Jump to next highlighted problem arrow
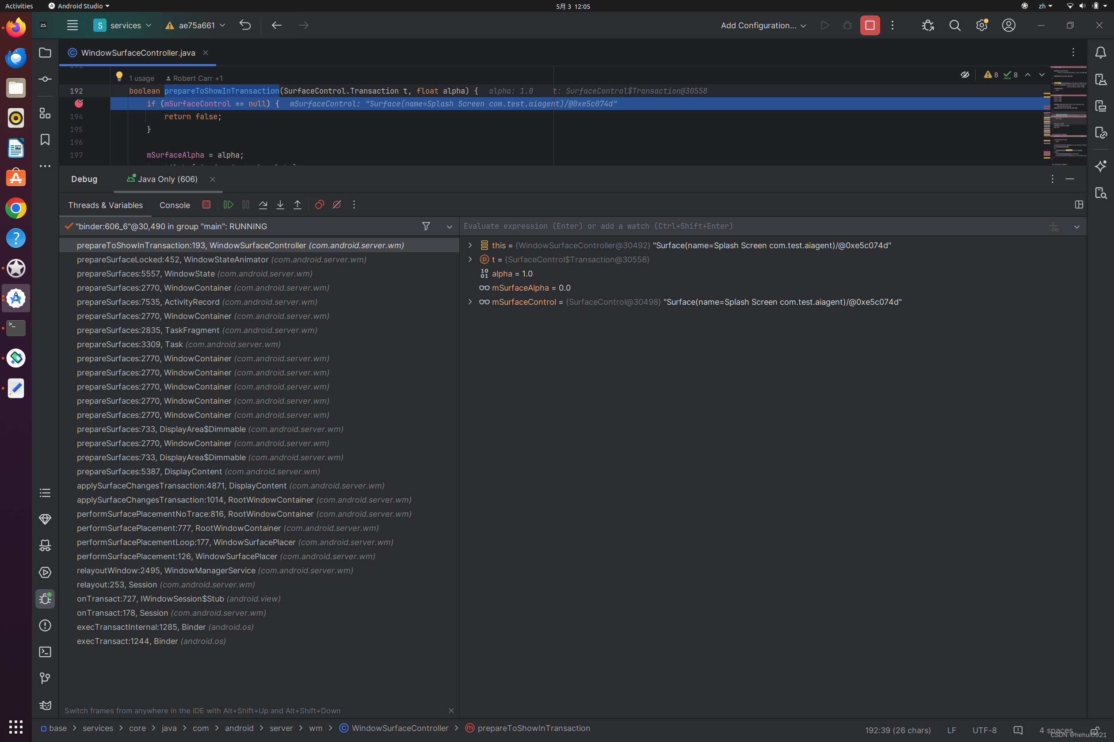This screenshot has height=742, width=1114. click(1042, 75)
